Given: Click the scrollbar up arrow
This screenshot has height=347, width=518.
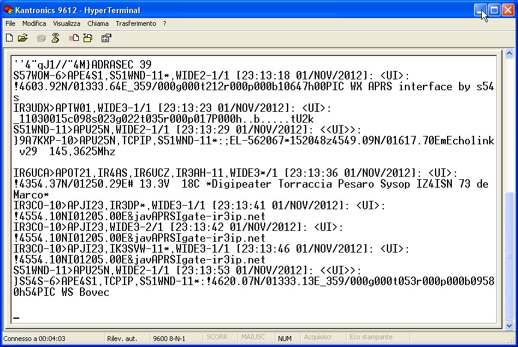Looking at the screenshot, I should click(509, 54).
